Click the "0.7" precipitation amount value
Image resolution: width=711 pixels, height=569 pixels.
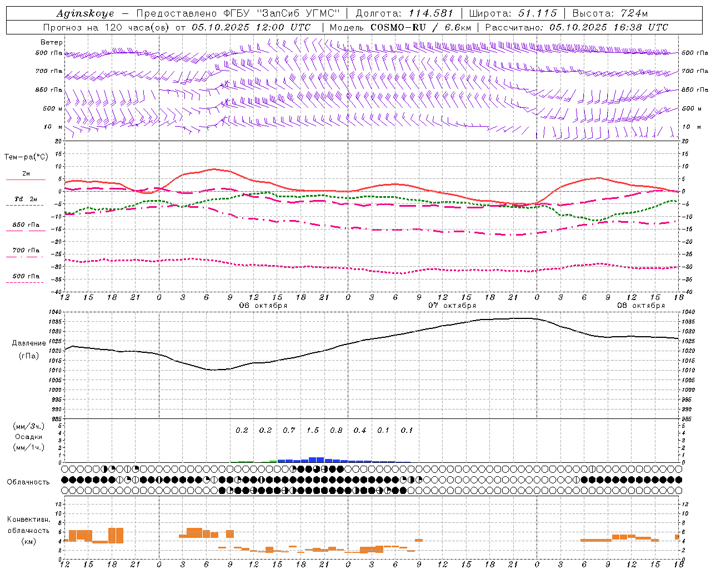pos(289,430)
